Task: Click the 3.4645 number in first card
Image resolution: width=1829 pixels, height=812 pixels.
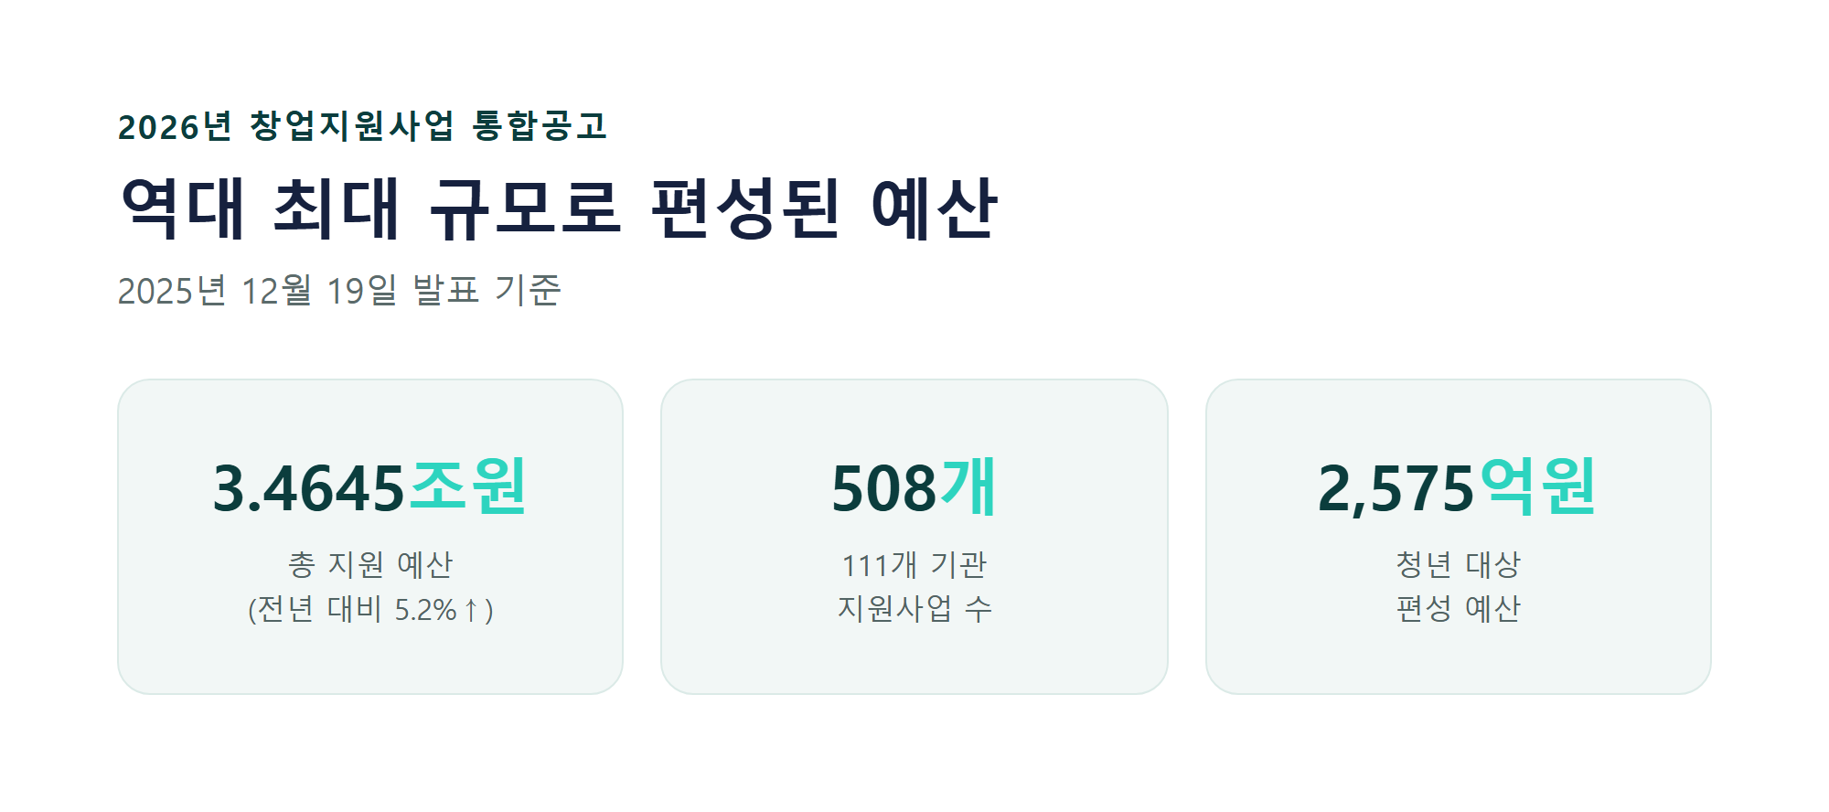Action: tap(309, 488)
